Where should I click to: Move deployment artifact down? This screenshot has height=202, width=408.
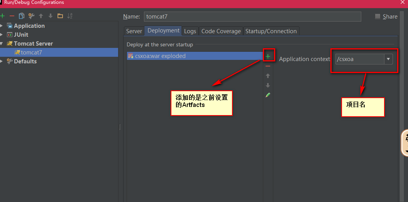click(268, 85)
